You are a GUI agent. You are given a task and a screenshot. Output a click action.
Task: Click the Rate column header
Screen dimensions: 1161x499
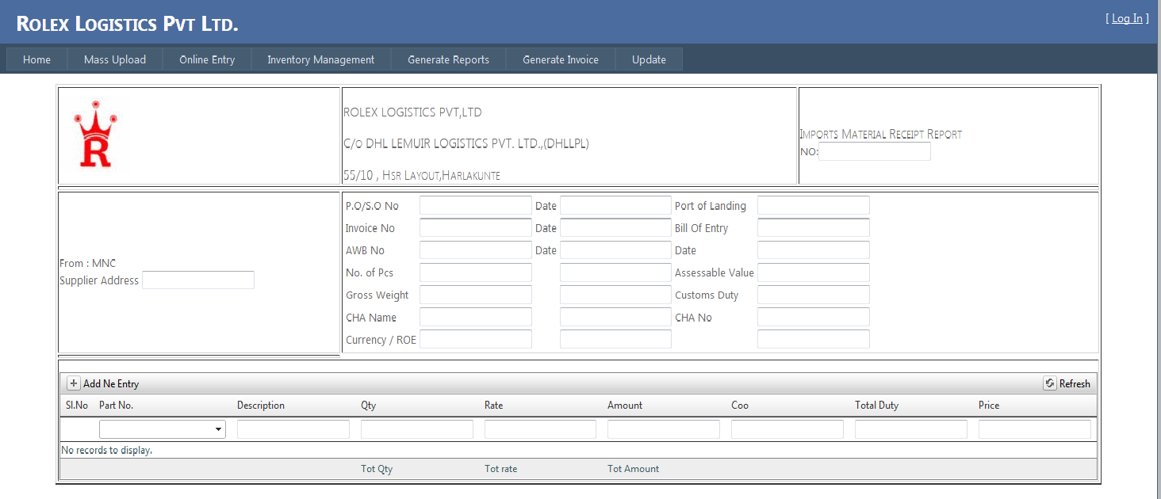[x=494, y=405]
